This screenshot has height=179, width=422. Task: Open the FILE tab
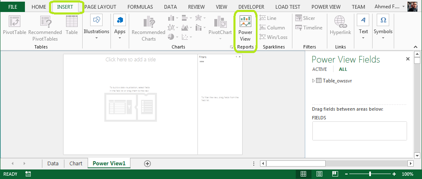click(12, 7)
